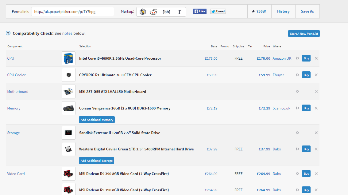Open Ebuyer merchant link
The width and height of the screenshot is (348, 195).
[278, 75]
